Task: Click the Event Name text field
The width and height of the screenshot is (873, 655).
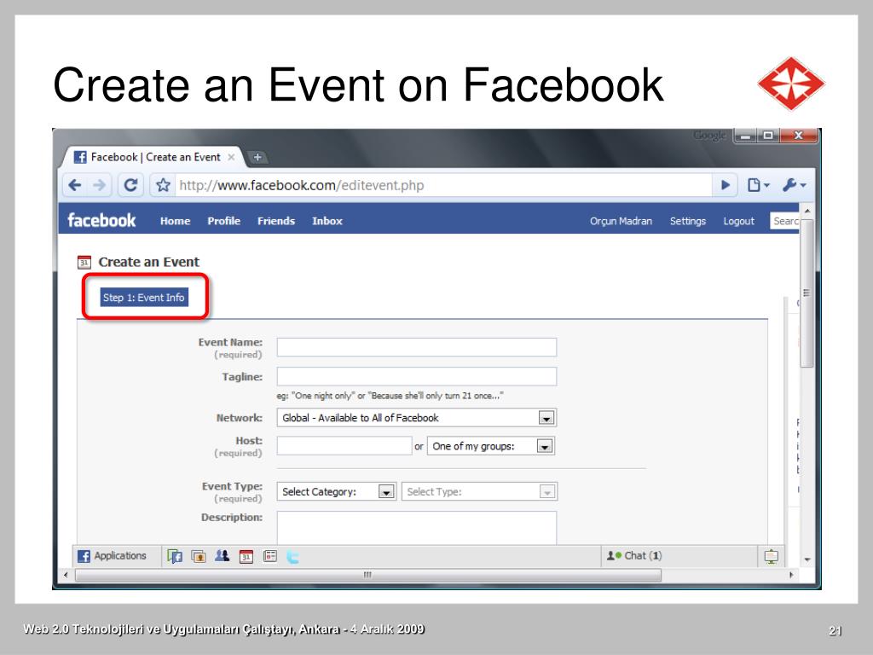Action: tap(416, 347)
